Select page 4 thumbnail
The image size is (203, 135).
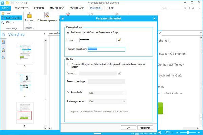(x=25, y=83)
